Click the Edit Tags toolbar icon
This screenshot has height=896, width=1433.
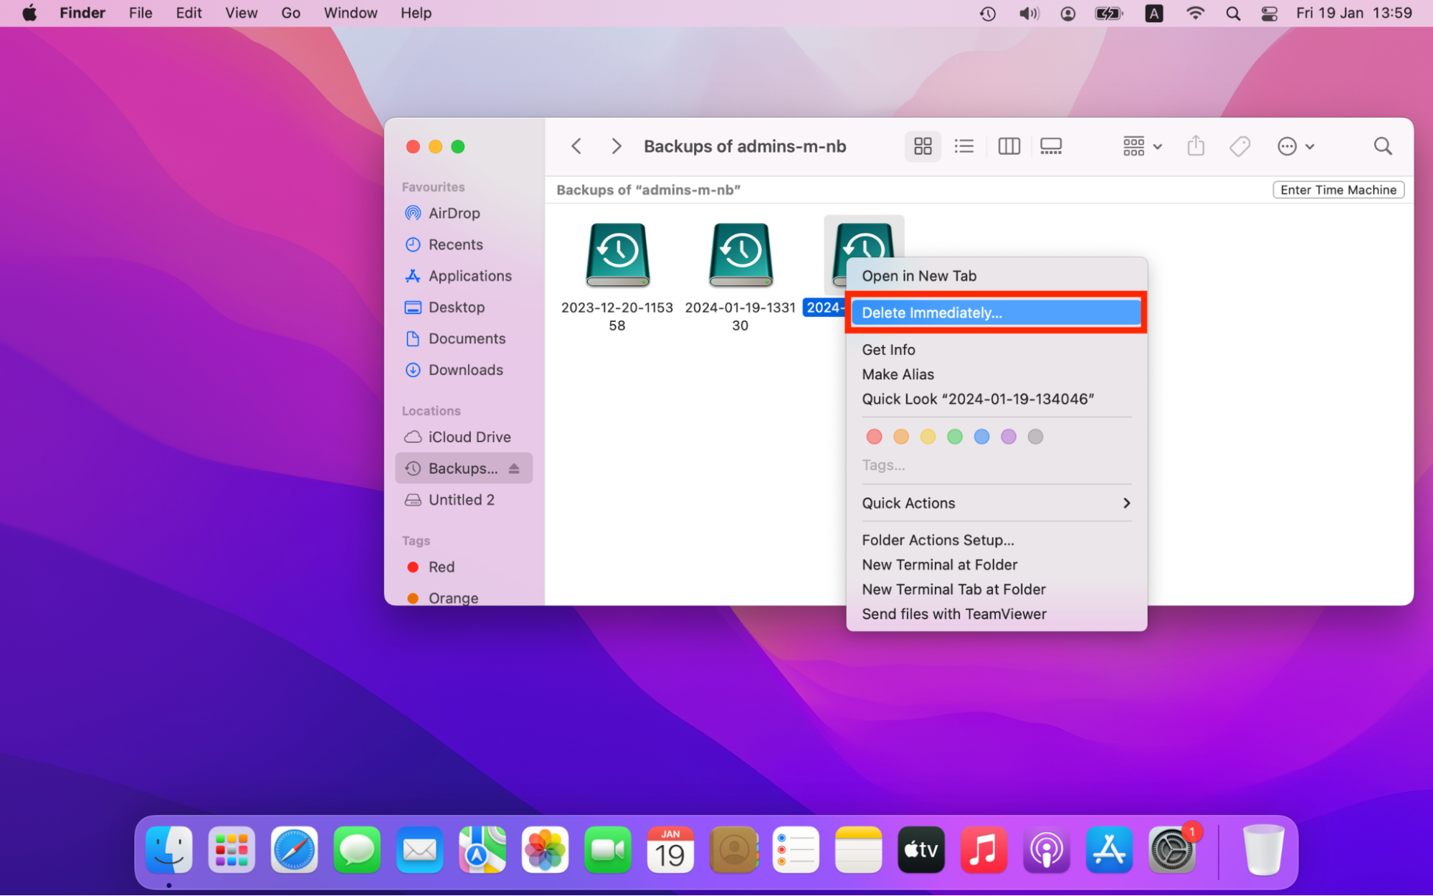pos(1239,146)
